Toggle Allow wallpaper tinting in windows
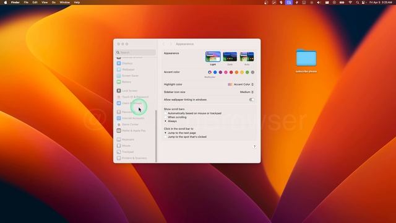This screenshot has height=223, width=396. click(251, 100)
